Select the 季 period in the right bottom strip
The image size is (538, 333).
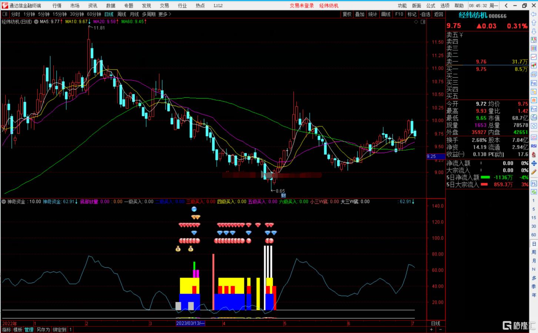(534, 287)
